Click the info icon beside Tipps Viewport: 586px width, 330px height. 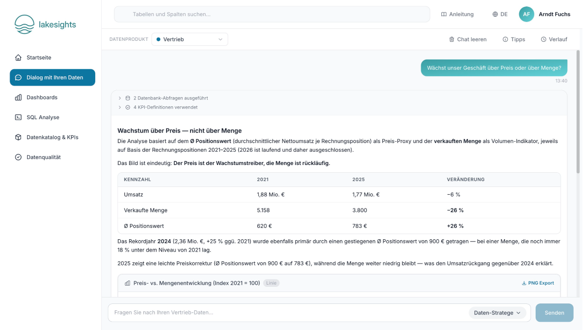[x=505, y=39]
